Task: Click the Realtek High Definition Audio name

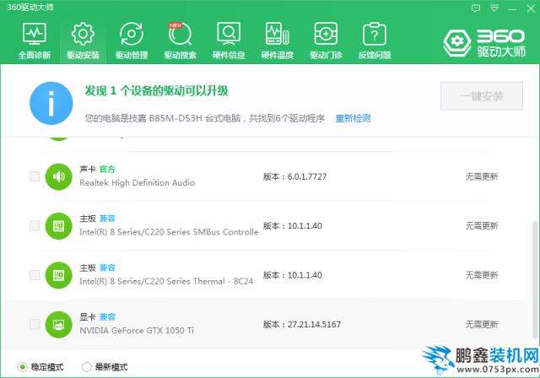Action: coord(137,183)
